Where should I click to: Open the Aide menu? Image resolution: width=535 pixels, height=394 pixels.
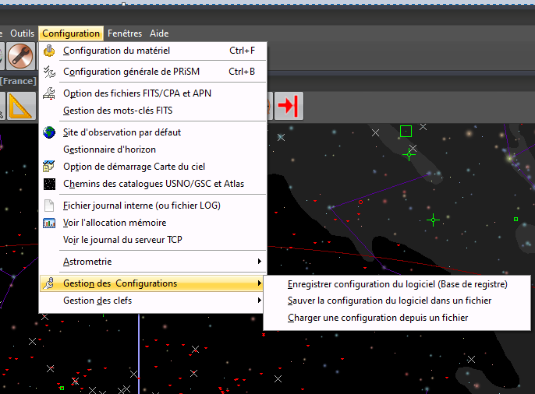(x=159, y=33)
